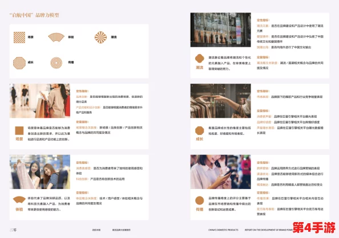Click the 市场表现 indicator label
This screenshot has width=339, height=238.
tap(263, 97)
